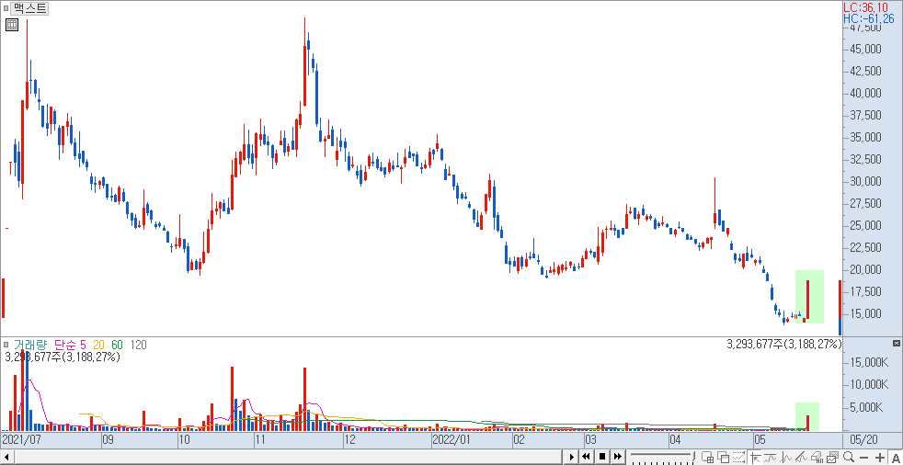Click the highlighted red volume bar in green box
The width and height of the screenshot is (903, 465).
(808, 423)
